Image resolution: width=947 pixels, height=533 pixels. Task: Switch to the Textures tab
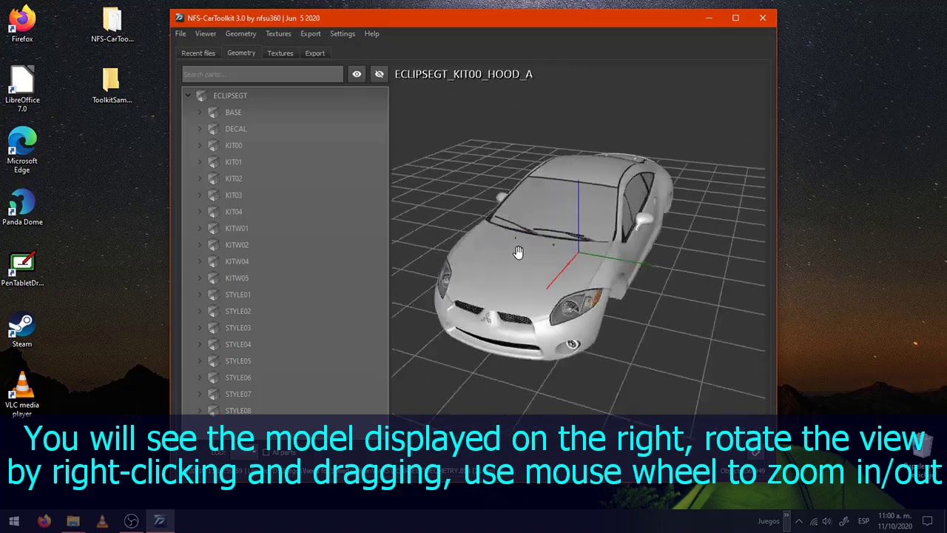(x=280, y=53)
